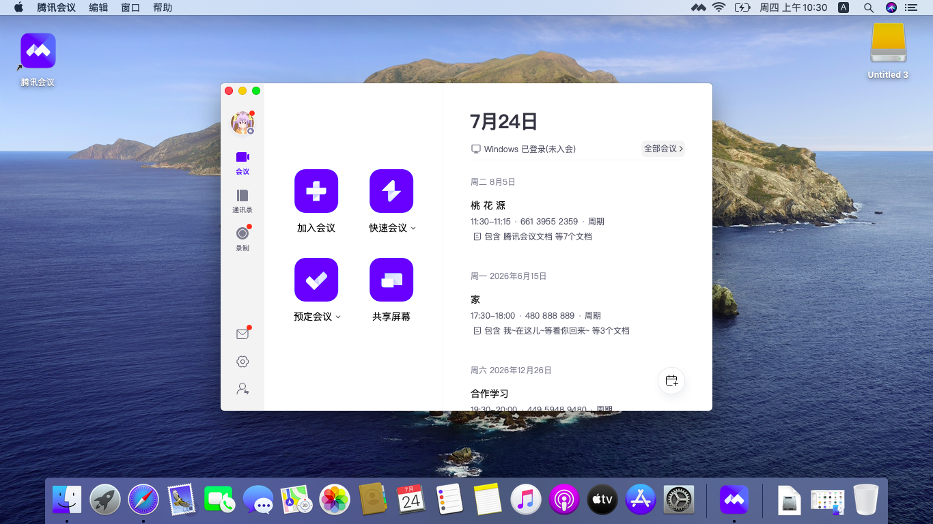Open the Mail stamp icon in Dock
933x524 pixels.
pos(182,500)
